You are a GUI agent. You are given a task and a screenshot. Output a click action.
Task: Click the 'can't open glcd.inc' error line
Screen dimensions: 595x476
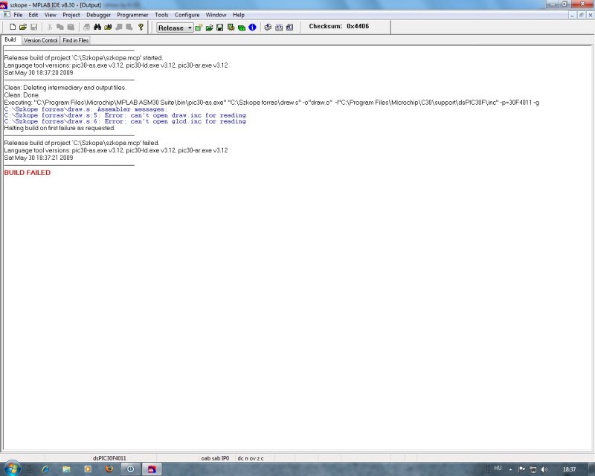click(125, 121)
